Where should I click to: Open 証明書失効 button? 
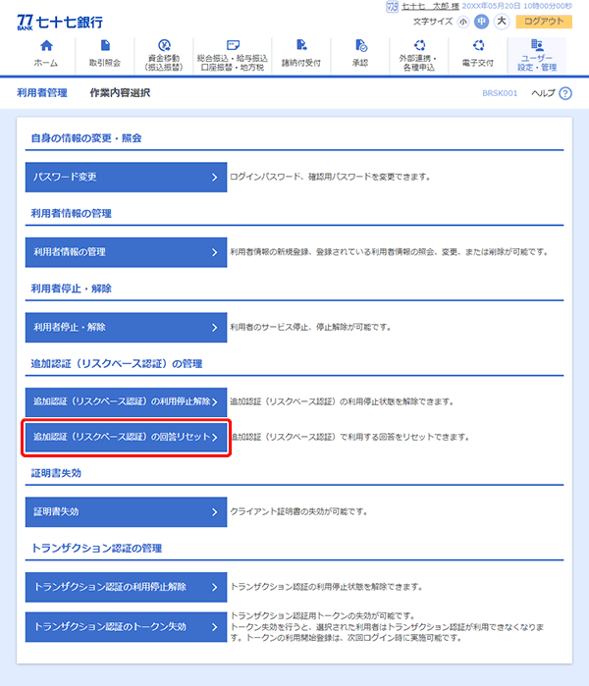pyautogui.click(x=126, y=511)
